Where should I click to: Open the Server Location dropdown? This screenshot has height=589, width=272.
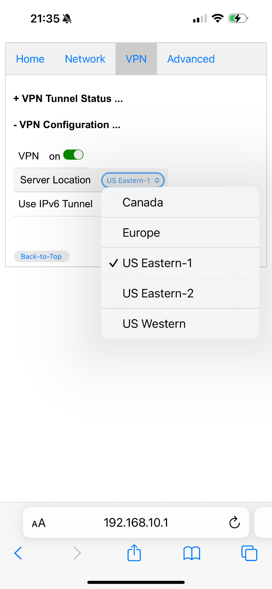click(133, 180)
